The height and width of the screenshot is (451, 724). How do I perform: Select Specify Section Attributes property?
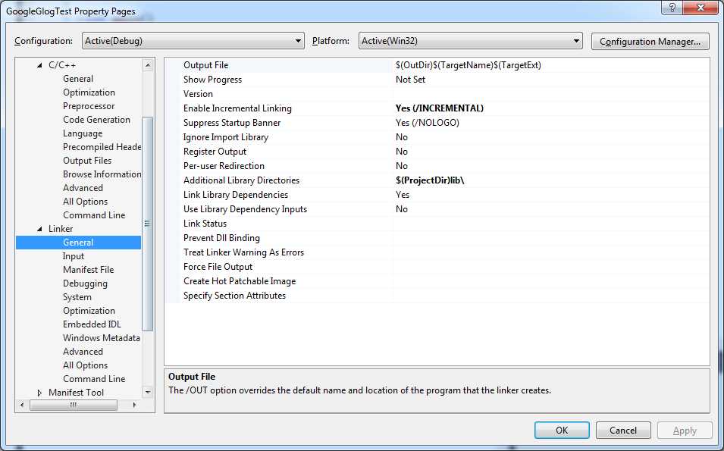click(234, 296)
